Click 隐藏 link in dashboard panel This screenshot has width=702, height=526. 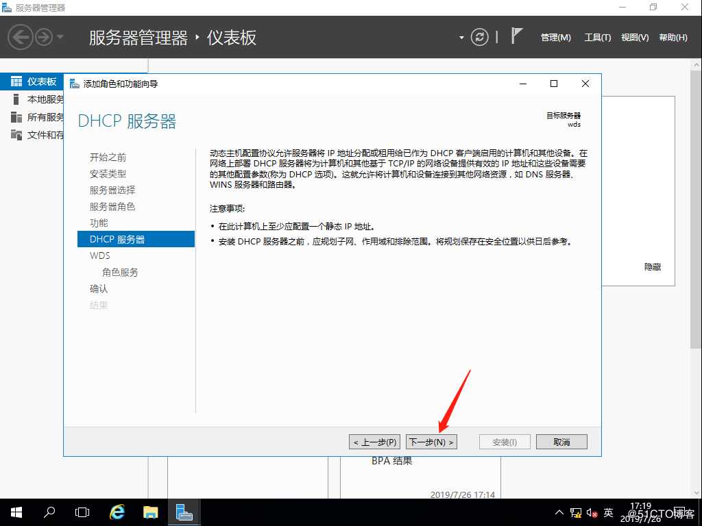tap(653, 267)
